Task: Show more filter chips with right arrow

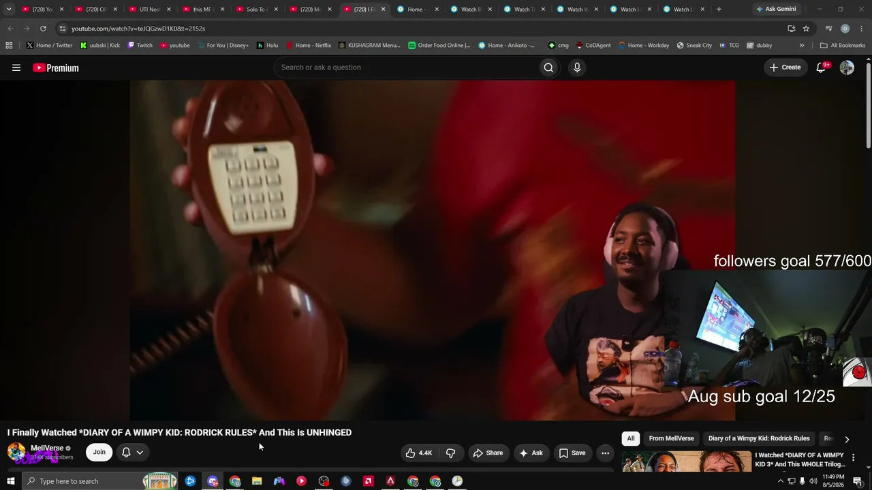Action: tap(847, 439)
